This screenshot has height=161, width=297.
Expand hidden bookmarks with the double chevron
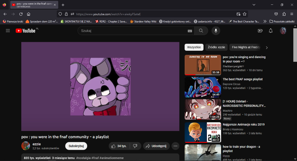(x=265, y=21)
